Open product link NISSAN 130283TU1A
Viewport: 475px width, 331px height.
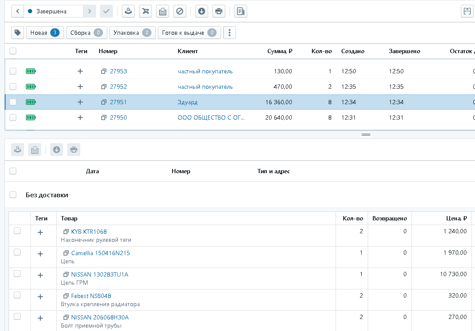(x=100, y=275)
